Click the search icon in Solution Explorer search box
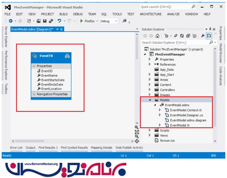 coord(211,42)
